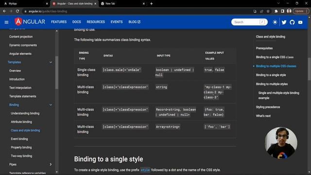Click the [class.sale]="onSale" syntax cell
This screenshot has height=175, width=311.
point(121,70)
